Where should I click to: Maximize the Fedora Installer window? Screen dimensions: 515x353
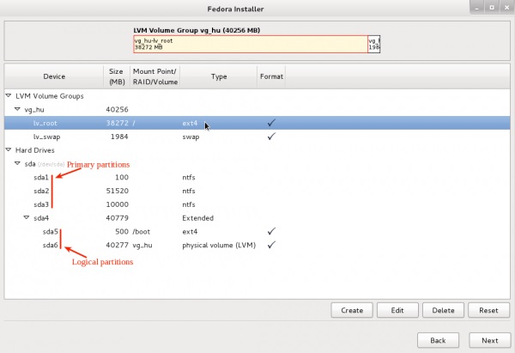coord(492,8)
